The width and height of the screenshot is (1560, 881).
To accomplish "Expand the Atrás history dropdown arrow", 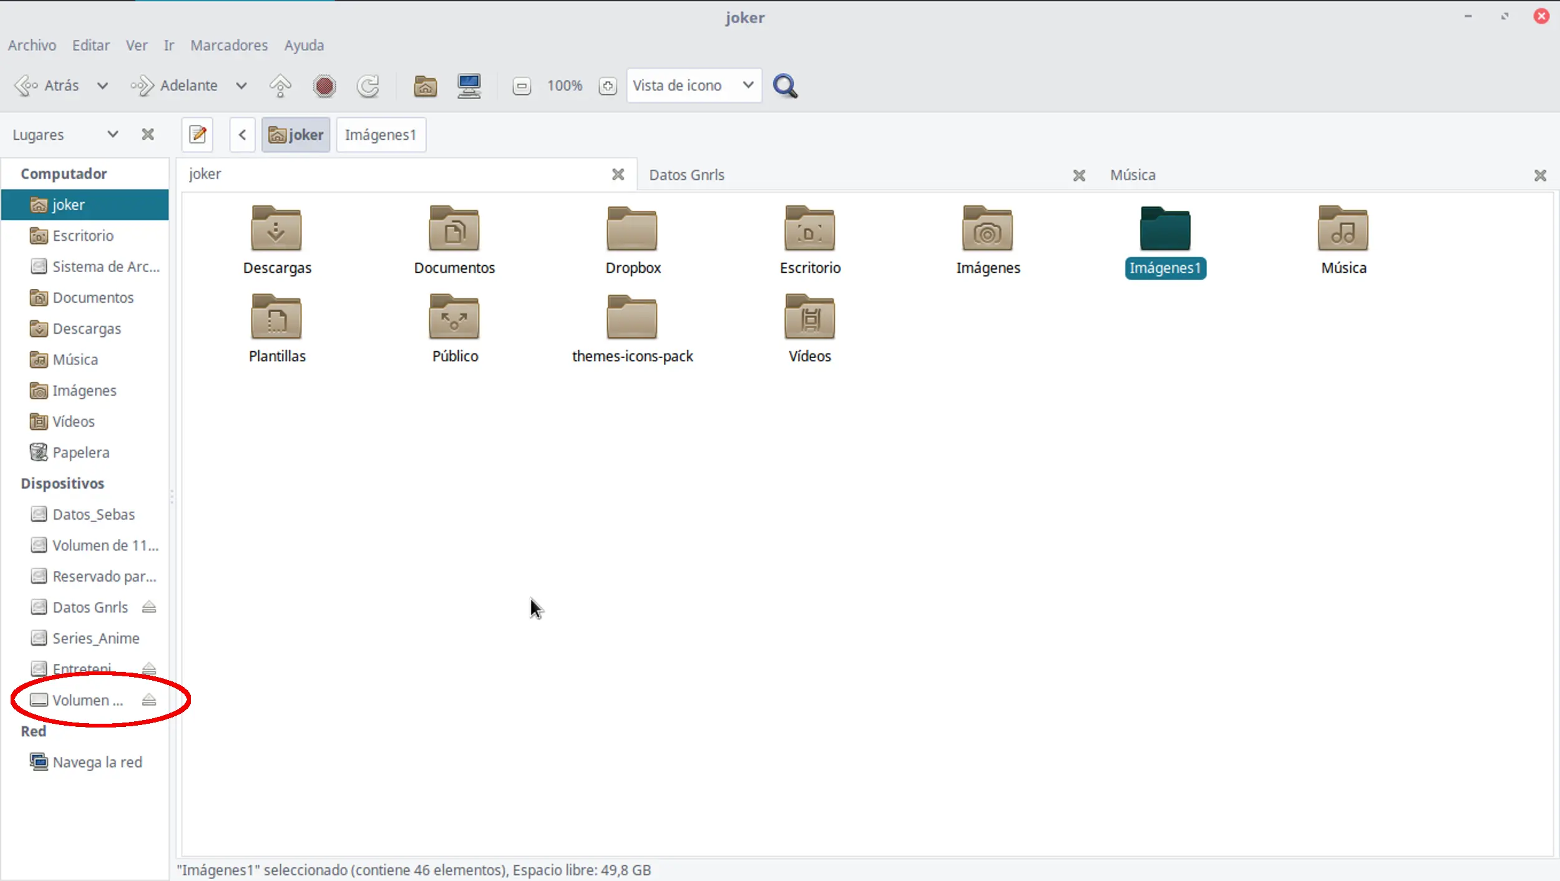I will click(102, 85).
